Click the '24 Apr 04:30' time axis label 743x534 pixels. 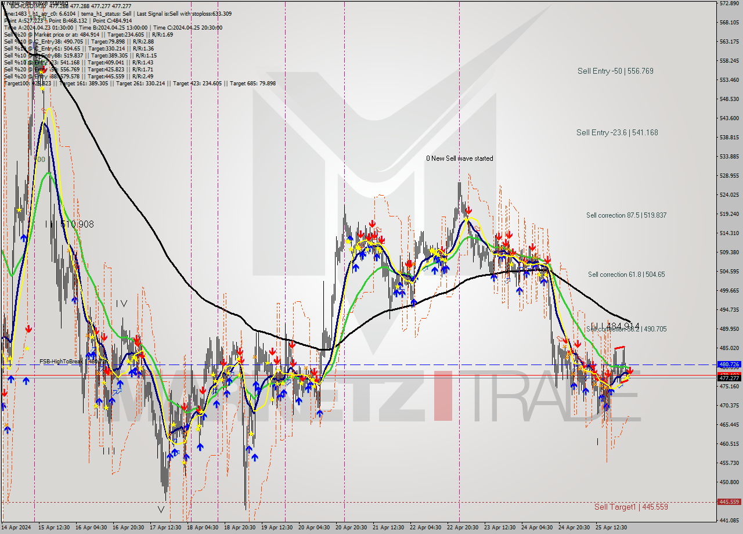[537, 528]
